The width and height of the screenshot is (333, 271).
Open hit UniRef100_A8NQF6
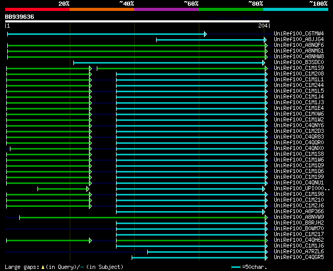pos(299,45)
